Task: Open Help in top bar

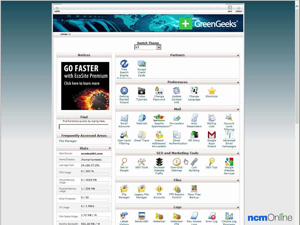Action: (x=230, y=9)
